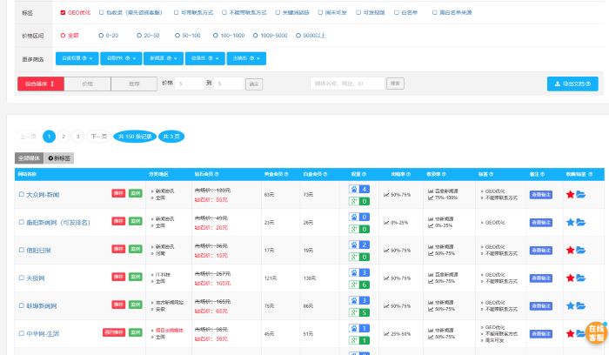The image size is (609, 355).
Task: Focus the maximum price input field
Action: click(229, 84)
